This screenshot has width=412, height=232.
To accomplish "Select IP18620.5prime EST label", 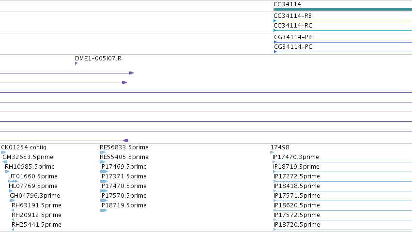I will 297,205.
